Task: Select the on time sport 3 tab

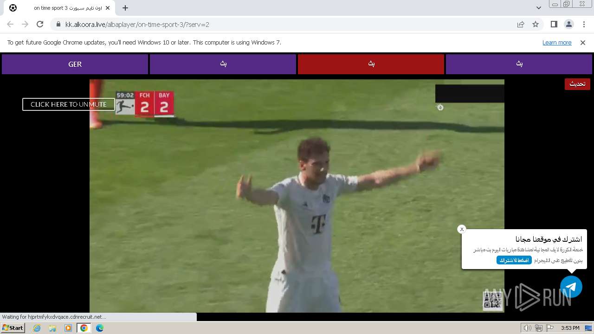Action: 59,8
